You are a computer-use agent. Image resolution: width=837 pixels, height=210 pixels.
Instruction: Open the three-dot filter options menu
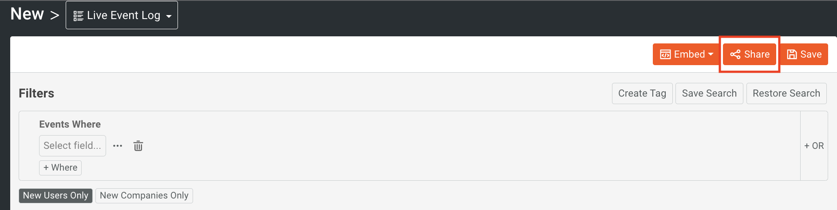point(118,146)
